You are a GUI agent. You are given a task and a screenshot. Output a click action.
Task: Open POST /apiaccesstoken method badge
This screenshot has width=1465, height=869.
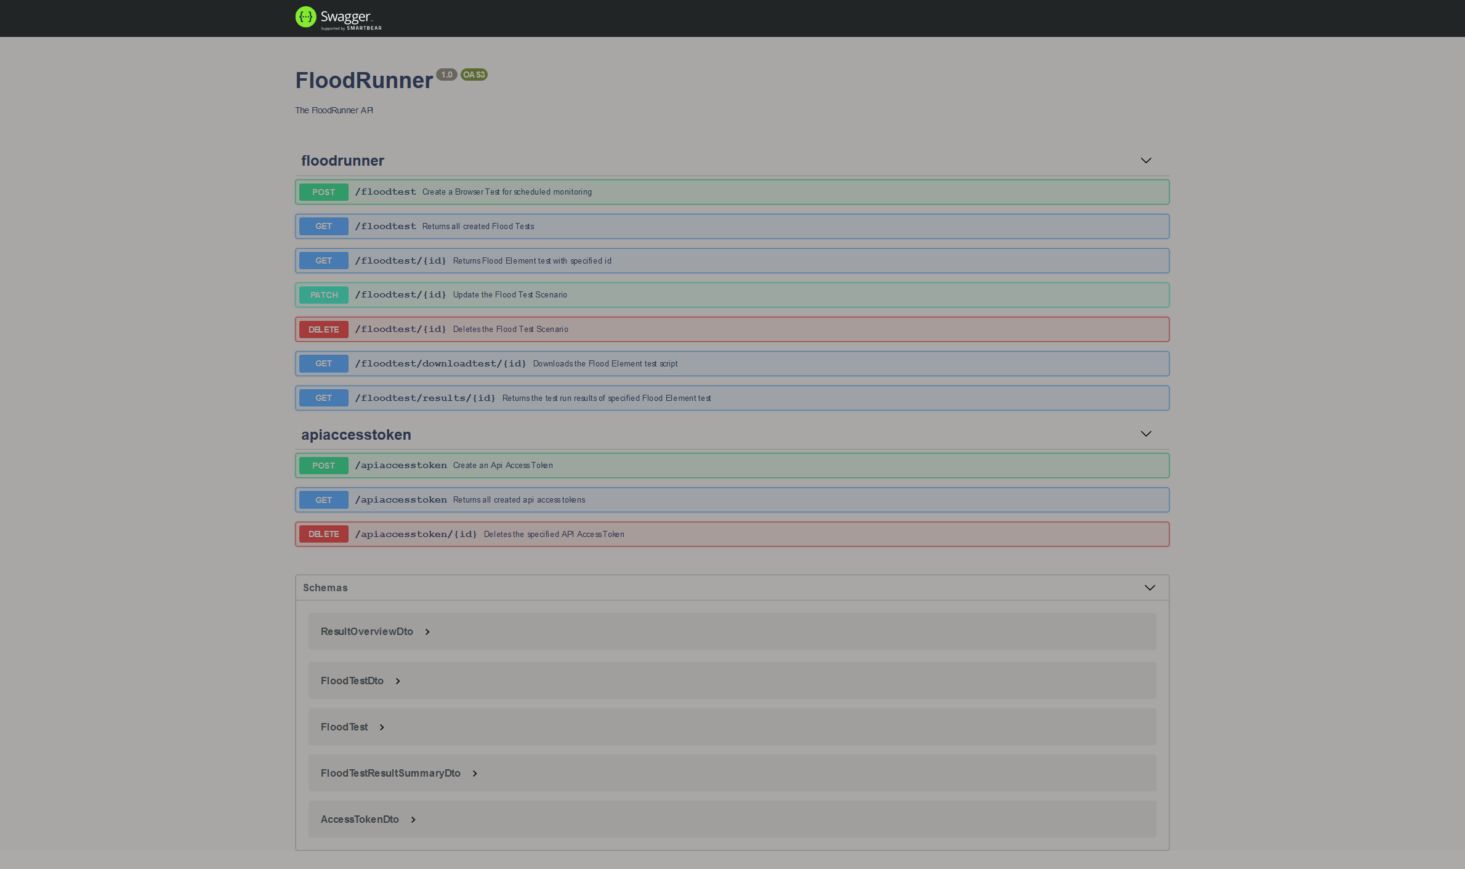(x=324, y=466)
